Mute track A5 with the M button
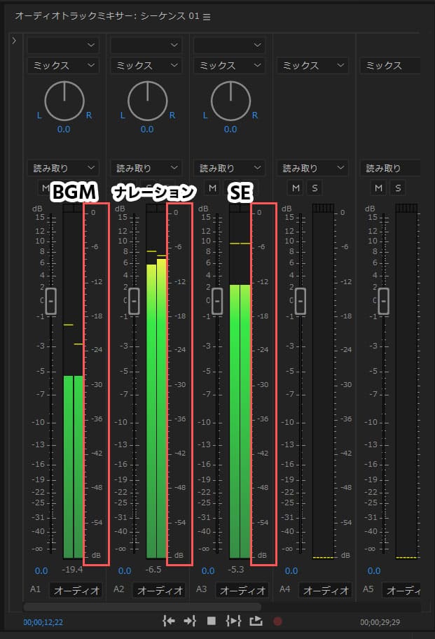435x639 pixels. [379, 188]
